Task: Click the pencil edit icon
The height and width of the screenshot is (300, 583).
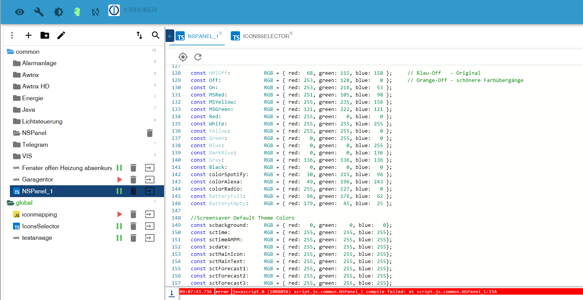Action: [x=61, y=35]
